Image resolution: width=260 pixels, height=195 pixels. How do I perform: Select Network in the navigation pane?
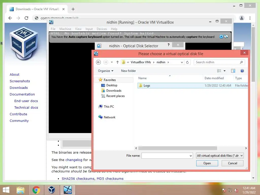(107, 117)
